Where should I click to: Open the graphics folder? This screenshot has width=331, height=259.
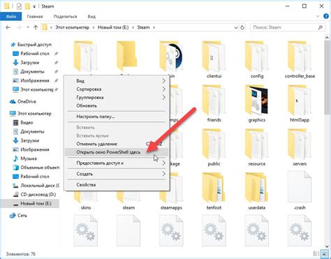[x=257, y=104]
